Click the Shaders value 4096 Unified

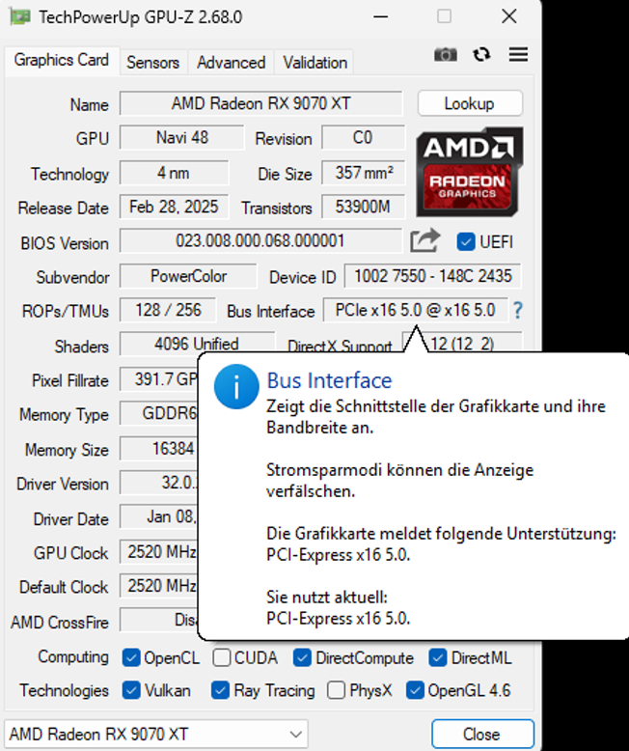[x=197, y=344]
